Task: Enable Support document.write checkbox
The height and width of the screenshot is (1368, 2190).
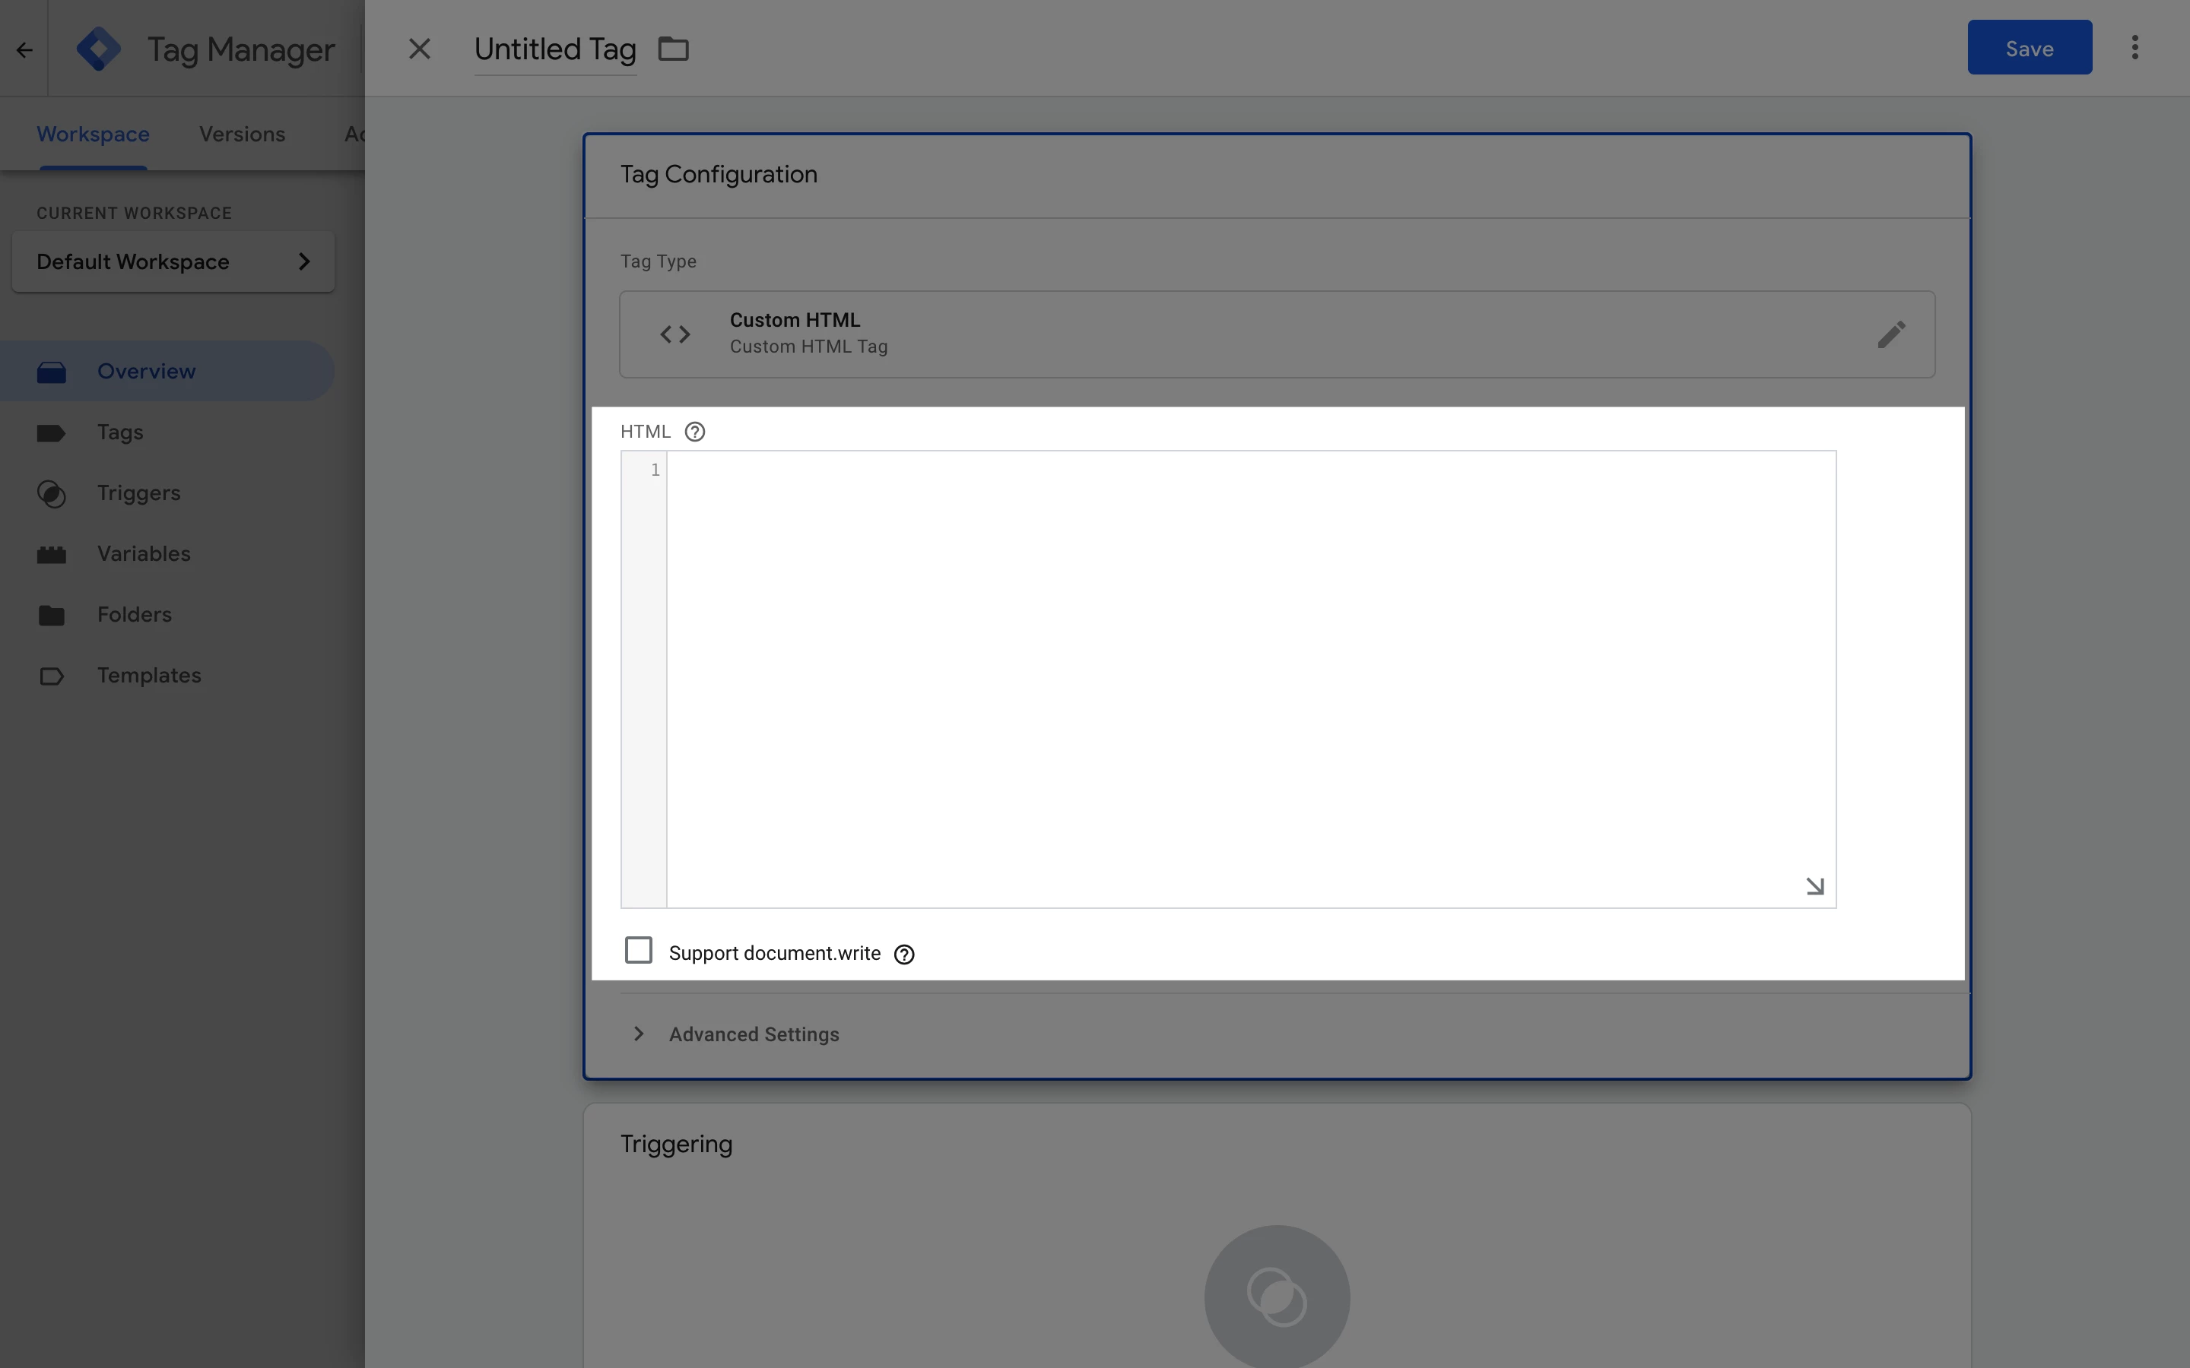Action: tap(638, 950)
